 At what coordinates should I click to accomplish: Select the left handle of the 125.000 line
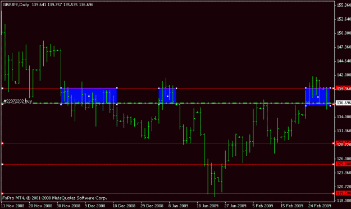(x=2, y=164)
